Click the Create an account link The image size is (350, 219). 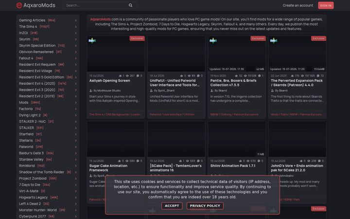point(298,5)
